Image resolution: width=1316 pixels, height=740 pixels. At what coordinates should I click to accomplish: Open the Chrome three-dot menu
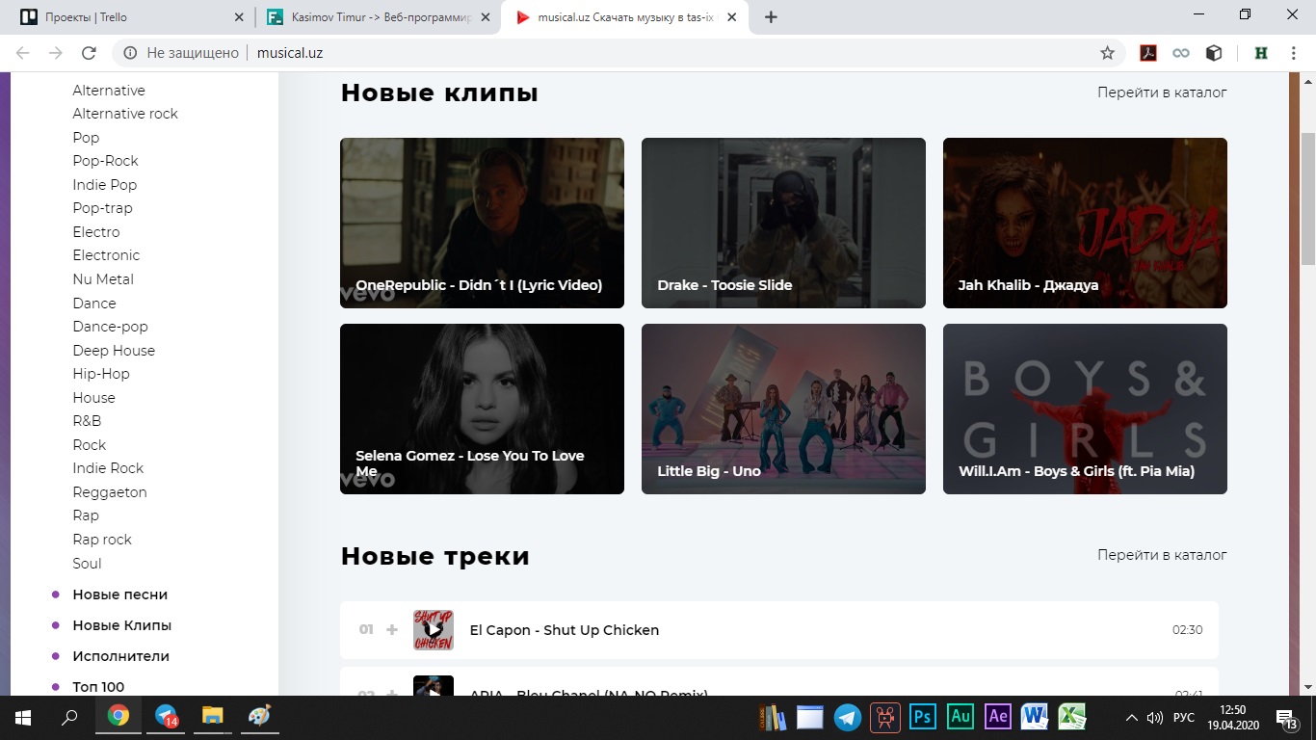point(1295,53)
